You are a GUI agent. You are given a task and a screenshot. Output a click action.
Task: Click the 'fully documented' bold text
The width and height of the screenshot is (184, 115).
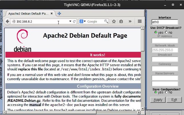click(x=128, y=96)
